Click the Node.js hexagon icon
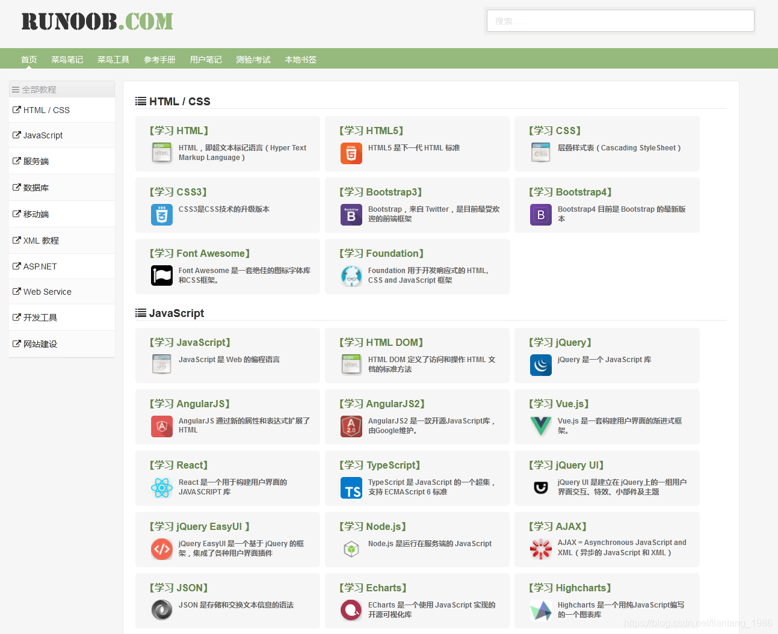 pos(351,549)
